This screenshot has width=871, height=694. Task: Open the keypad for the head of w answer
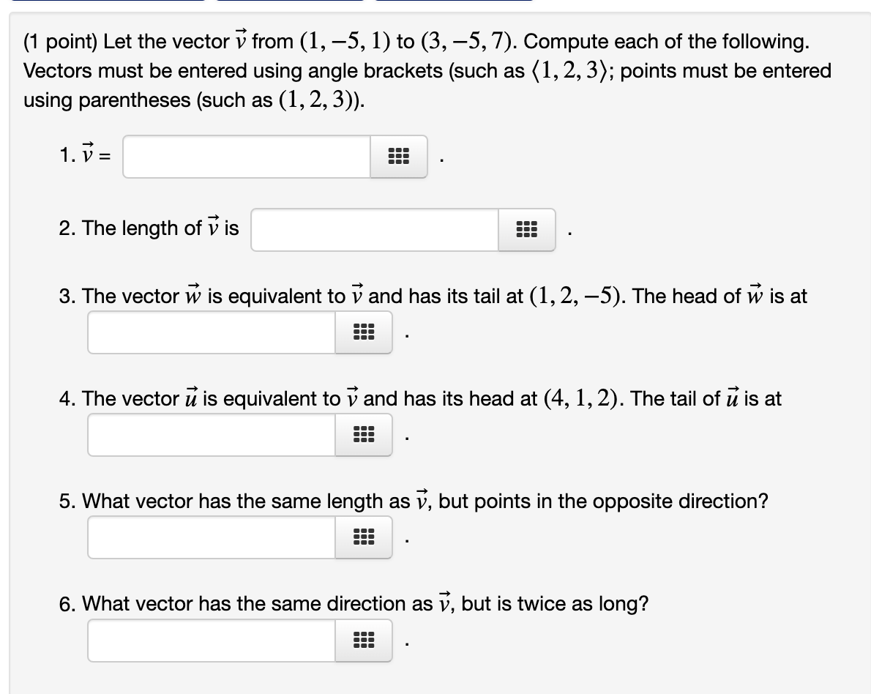(x=364, y=332)
